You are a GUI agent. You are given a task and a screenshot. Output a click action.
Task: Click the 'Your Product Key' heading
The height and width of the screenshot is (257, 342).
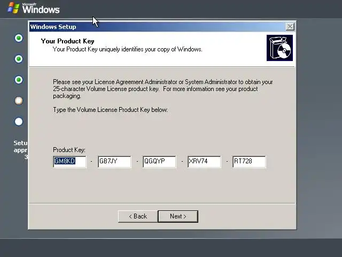[x=68, y=41]
